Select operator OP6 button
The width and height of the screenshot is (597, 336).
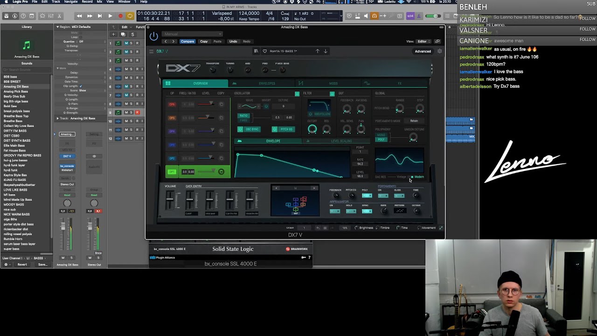[172, 105]
